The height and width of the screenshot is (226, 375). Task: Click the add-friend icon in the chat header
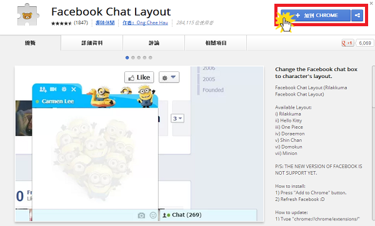click(43, 89)
